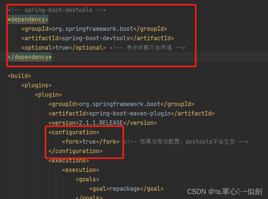Click artifactId spring-boot-devtools line
Screen dimensions: 268x199
[98, 38]
